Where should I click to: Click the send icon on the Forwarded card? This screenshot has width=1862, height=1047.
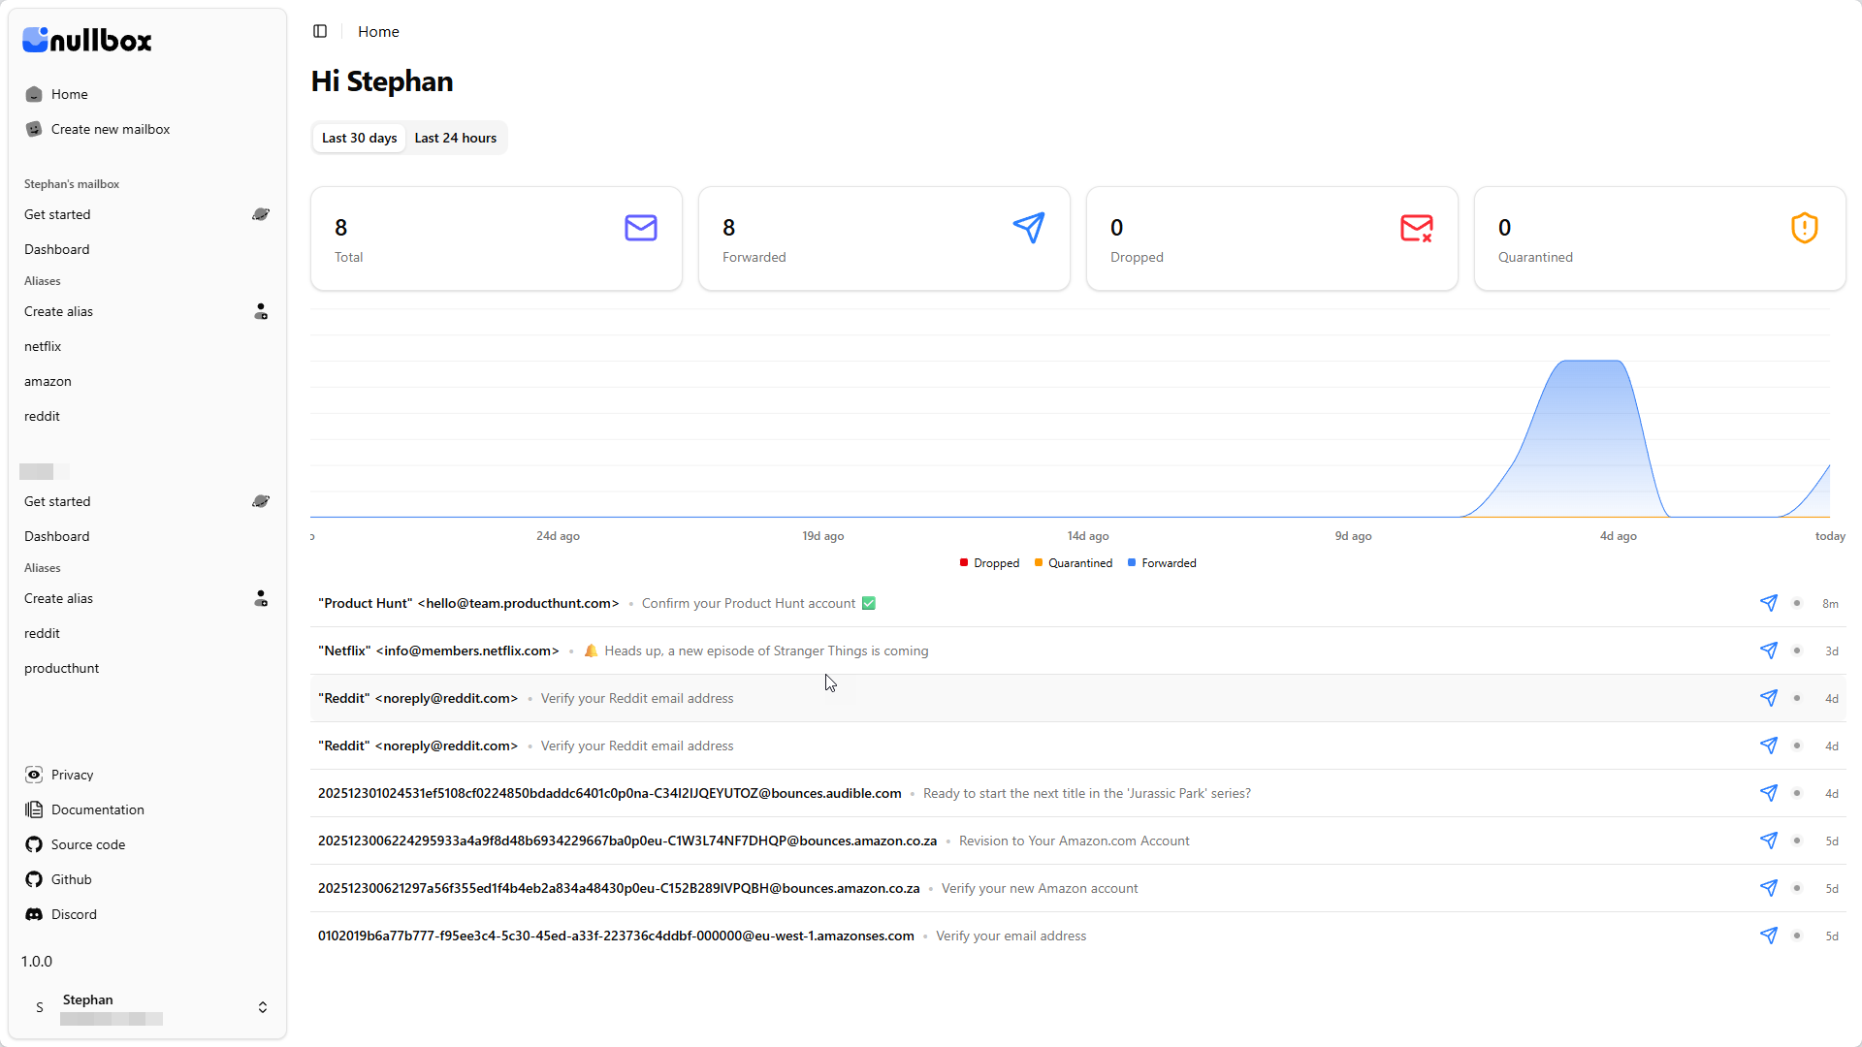1029,228
